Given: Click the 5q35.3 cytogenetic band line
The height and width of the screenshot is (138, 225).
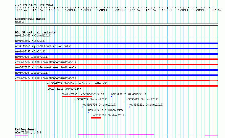Looking at the screenshot, I should [116, 25].
